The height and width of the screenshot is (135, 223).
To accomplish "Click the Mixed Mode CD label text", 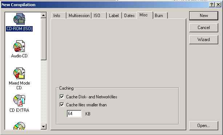I will point(19,85).
